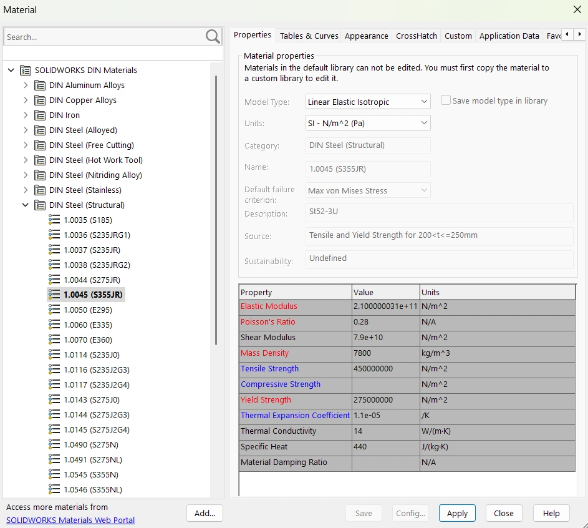Viewport: 588px width, 528px height.
Task: Open the Units dropdown
Action: tap(368, 123)
